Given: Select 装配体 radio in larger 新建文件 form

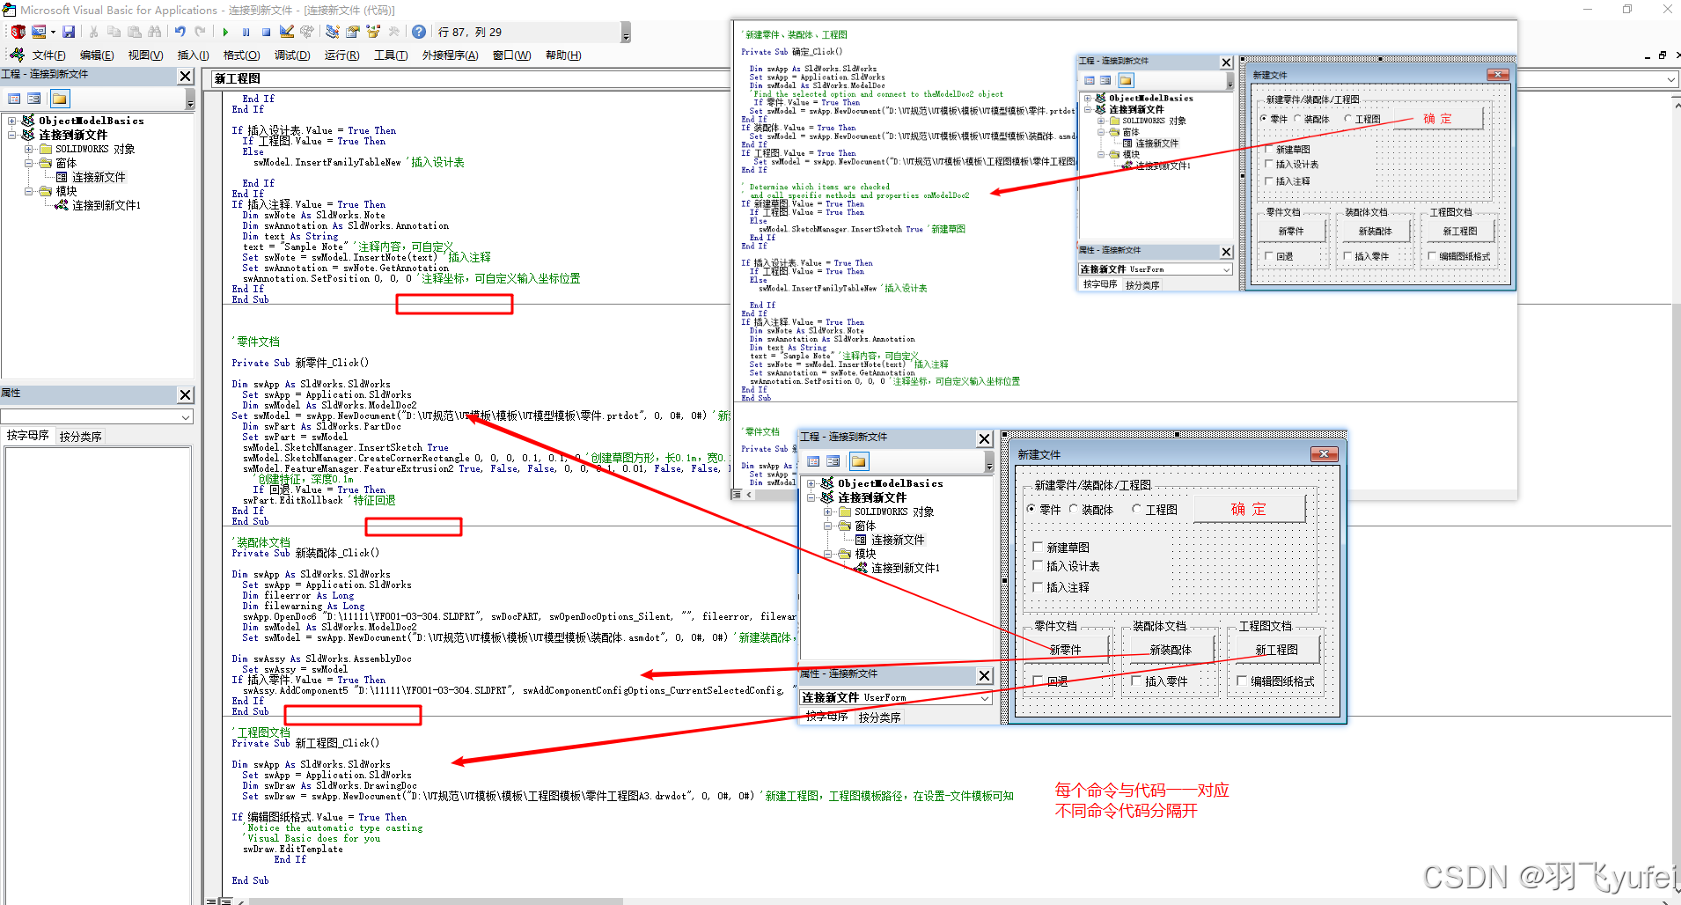Looking at the screenshot, I should pyautogui.click(x=1090, y=509).
